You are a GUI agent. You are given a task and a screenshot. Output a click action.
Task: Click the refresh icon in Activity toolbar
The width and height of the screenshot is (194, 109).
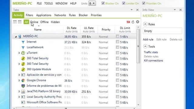tap(133, 22)
